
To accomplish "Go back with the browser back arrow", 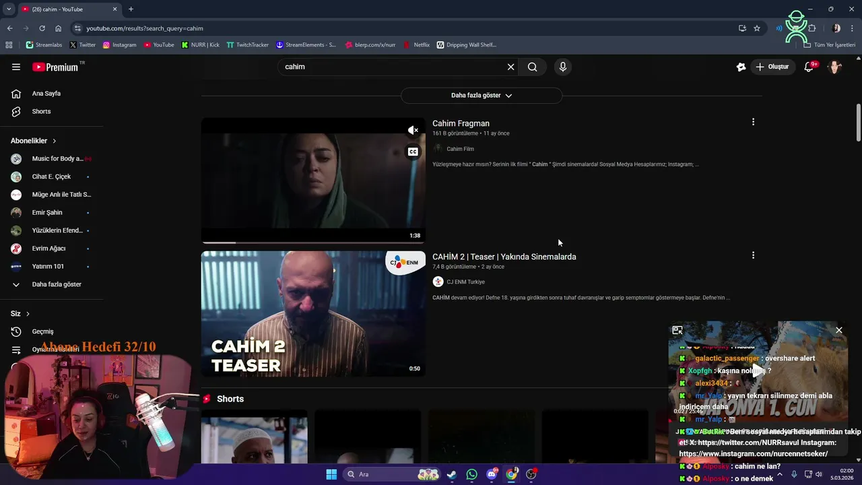I will (x=9, y=28).
